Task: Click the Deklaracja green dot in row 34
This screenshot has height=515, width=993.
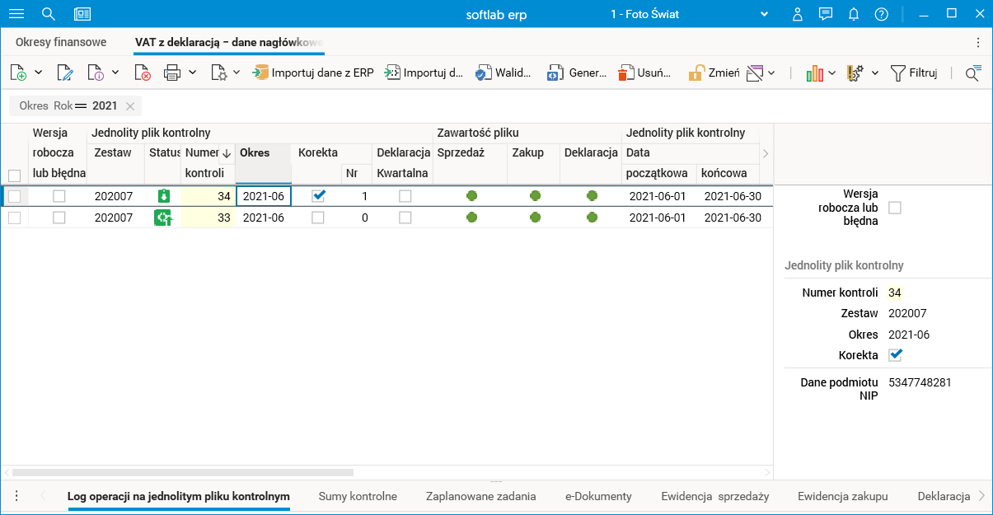Action: click(592, 196)
